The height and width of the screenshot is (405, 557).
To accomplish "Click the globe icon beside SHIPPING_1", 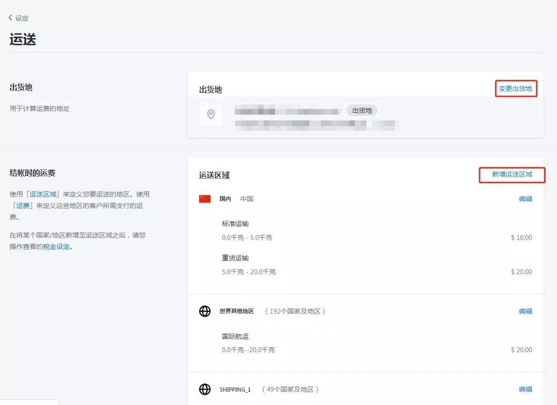I will 205,389.
